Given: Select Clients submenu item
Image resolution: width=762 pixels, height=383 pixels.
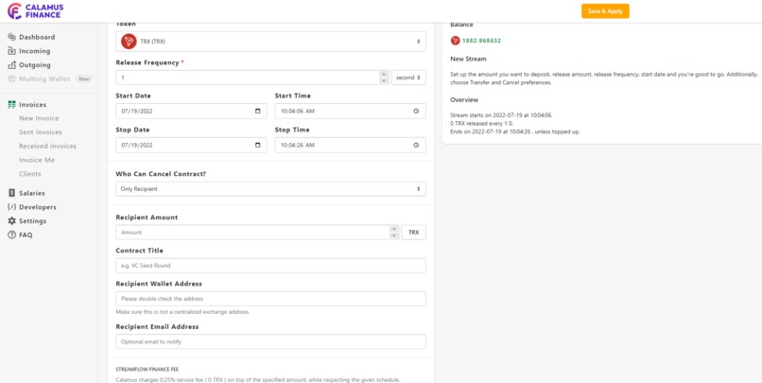Looking at the screenshot, I should point(30,174).
